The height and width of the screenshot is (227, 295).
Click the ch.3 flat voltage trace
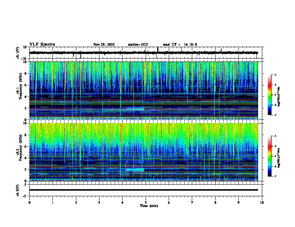point(144,190)
